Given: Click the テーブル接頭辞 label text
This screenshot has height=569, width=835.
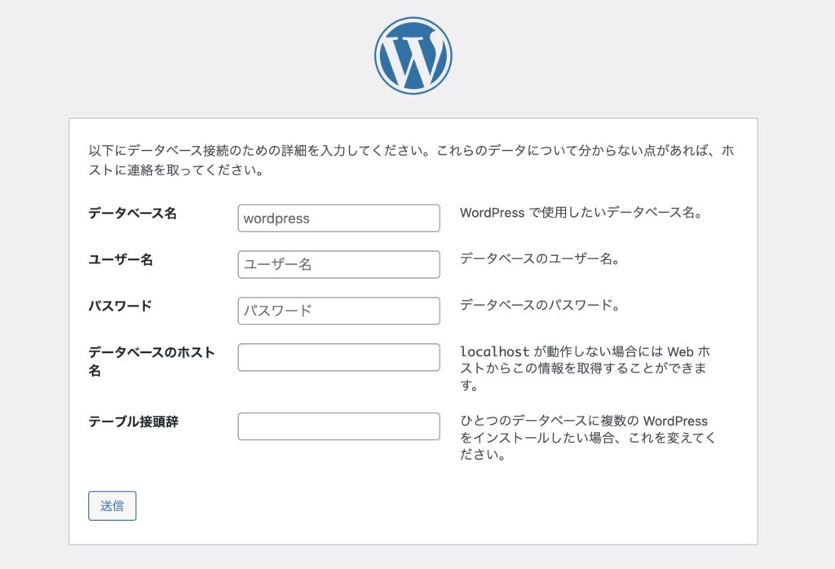Looking at the screenshot, I should [133, 421].
